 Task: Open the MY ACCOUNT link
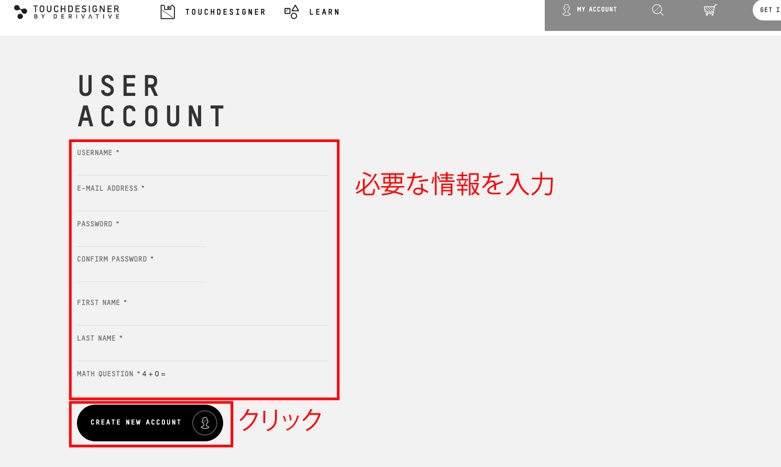[x=597, y=9]
